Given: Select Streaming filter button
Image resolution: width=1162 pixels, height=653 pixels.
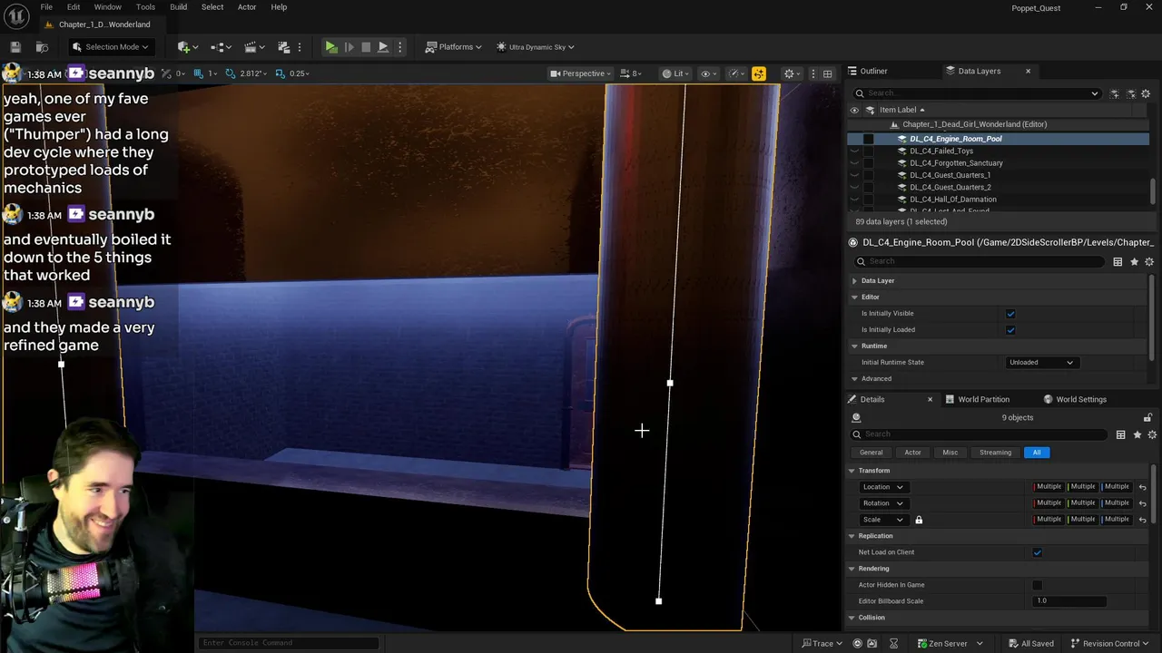Looking at the screenshot, I should 995,453.
